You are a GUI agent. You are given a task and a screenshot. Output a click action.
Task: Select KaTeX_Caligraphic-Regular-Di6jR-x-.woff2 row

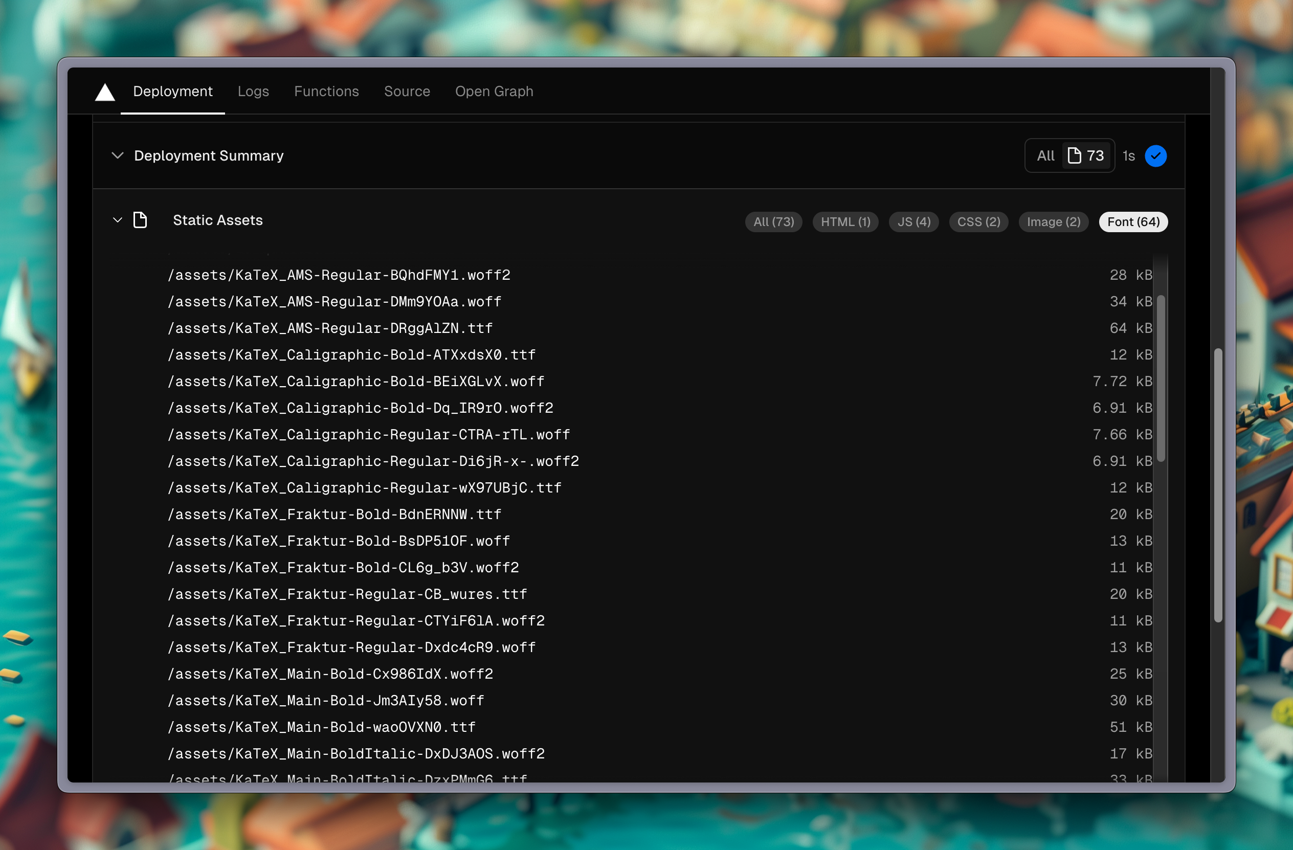point(659,461)
